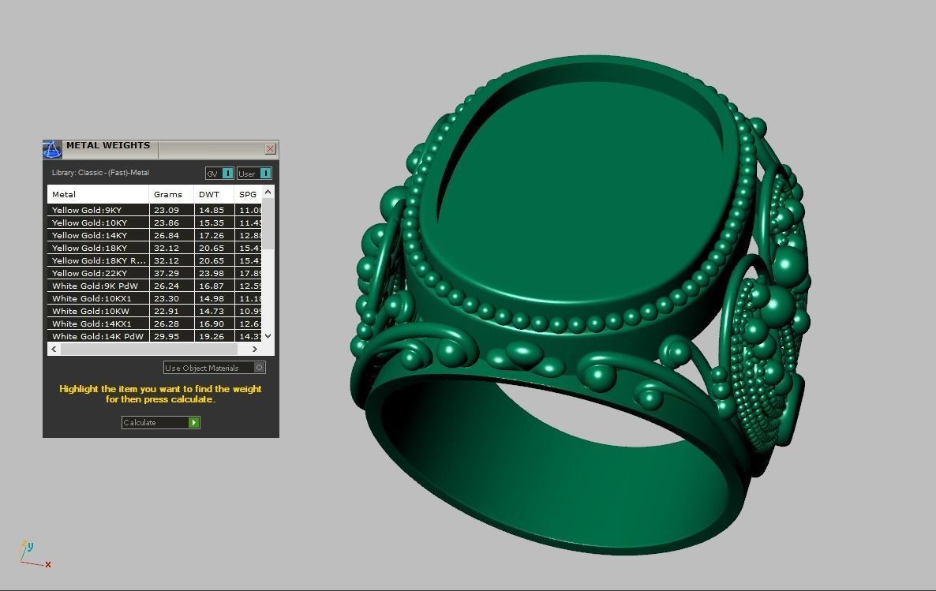Select the Yellow Gold:22KY row

(154, 273)
